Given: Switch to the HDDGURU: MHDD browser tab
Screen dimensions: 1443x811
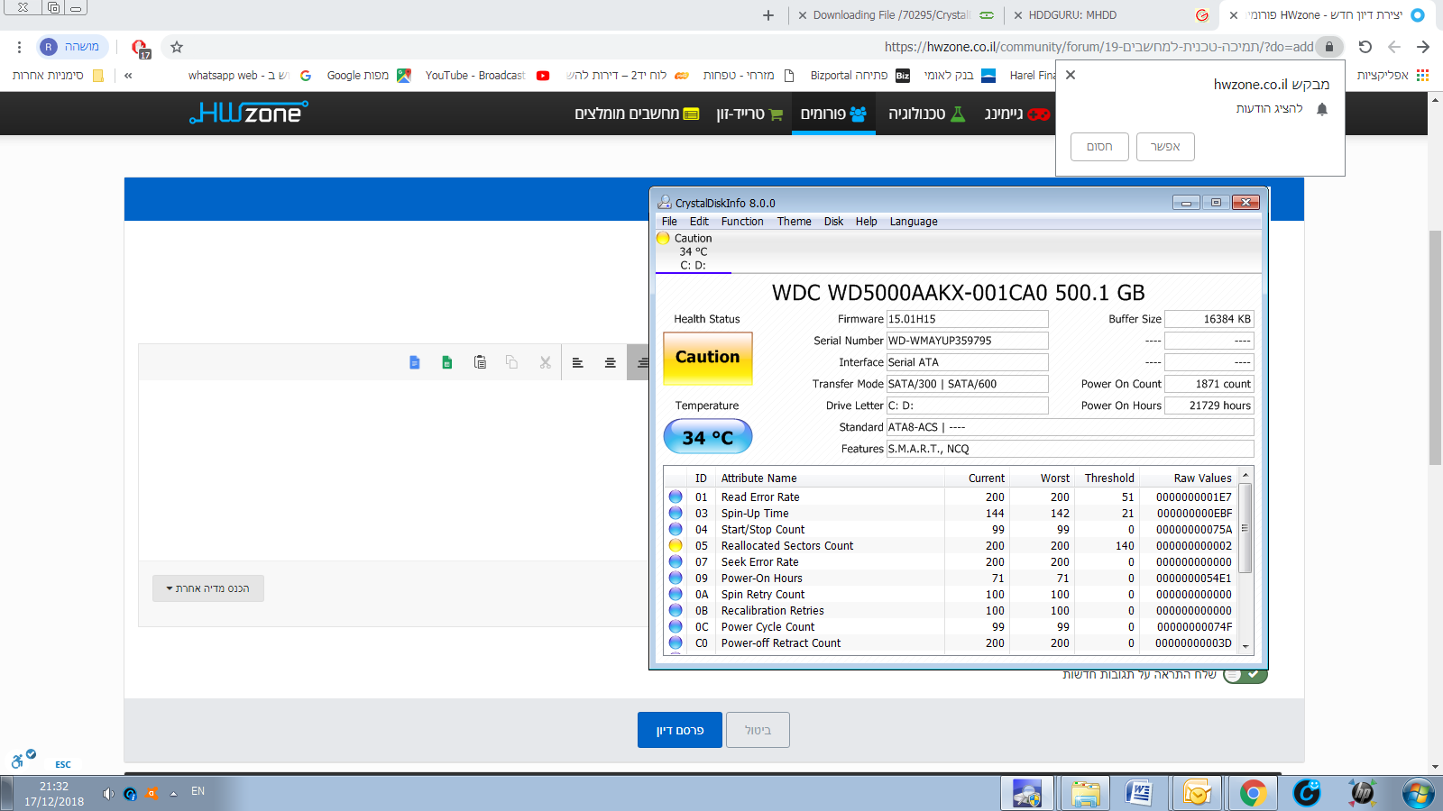Looking at the screenshot, I should pyautogui.click(x=1109, y=15).
